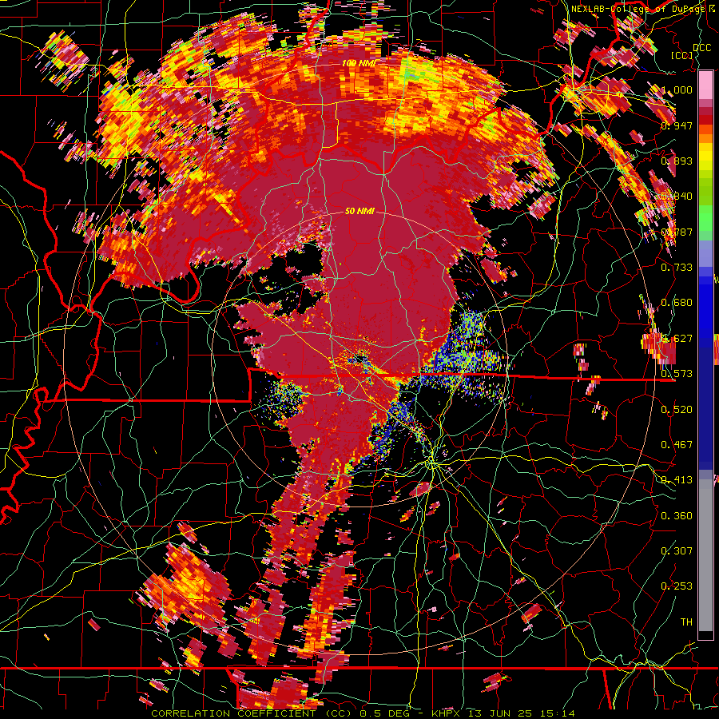Click the 0.680 scale value
The width and height of the screenshot is (719, 719).
[677, 303]
